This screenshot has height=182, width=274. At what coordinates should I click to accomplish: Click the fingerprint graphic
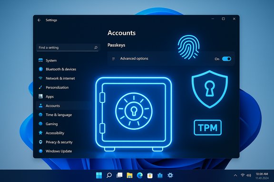coord(188,47)
